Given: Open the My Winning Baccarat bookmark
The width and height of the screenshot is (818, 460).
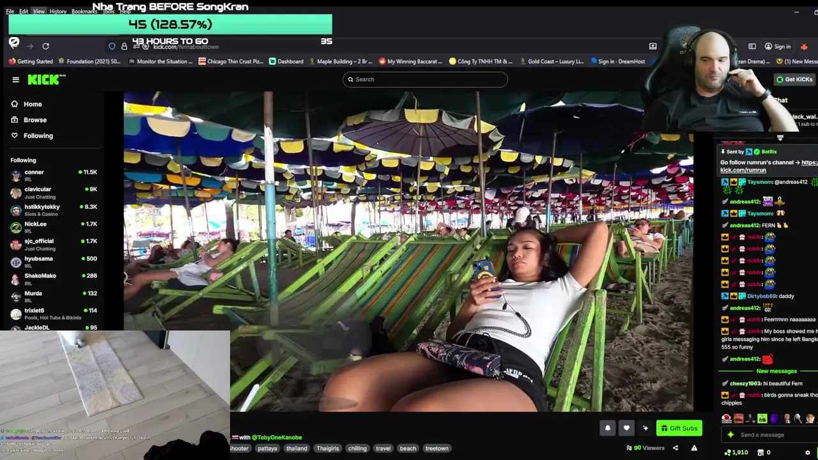Looking at the screenshot, I should click(x=411, y=61).
